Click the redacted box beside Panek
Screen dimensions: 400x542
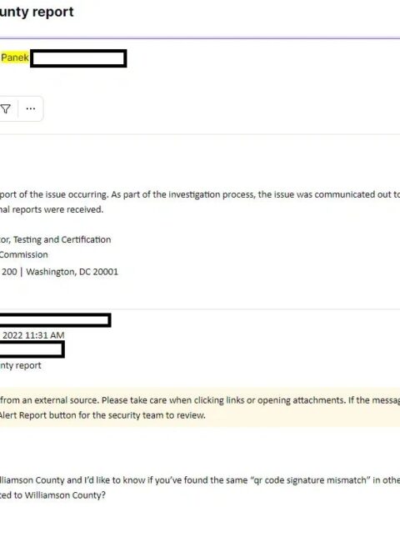pos(78,58)
